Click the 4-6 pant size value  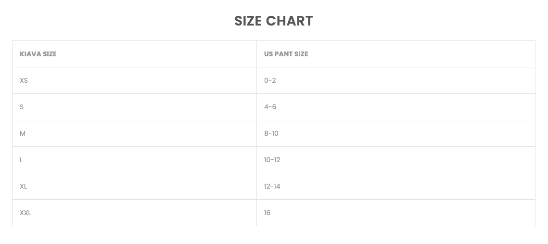[x=270, y=107]
